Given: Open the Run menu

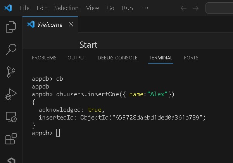Looking at the screenshot, I should 128,8.
